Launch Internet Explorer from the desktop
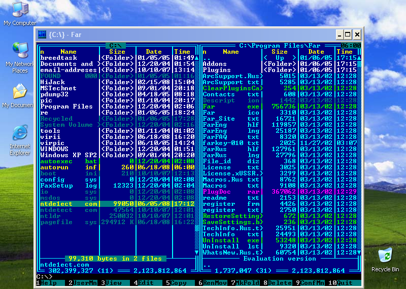Image resolution: width=406 pixels, height=289 pixels. (20, 140)
